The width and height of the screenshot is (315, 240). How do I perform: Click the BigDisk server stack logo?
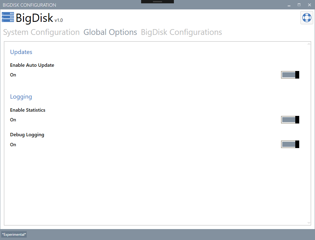8,17
